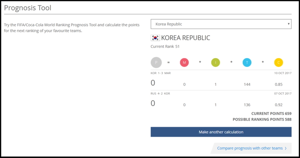The image size is (300, 158).
Task: Click the chevron next to Compare prognosis
Action: 286,148
